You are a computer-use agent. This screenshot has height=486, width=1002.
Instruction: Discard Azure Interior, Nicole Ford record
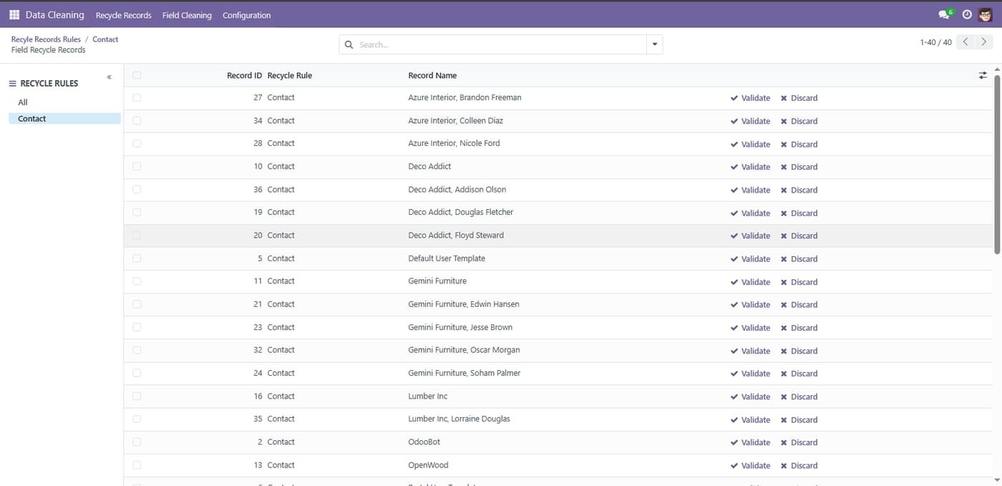[x=799, y=144]
